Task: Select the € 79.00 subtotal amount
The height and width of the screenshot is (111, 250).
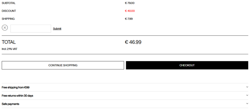Action: click(x=130, y=3)
